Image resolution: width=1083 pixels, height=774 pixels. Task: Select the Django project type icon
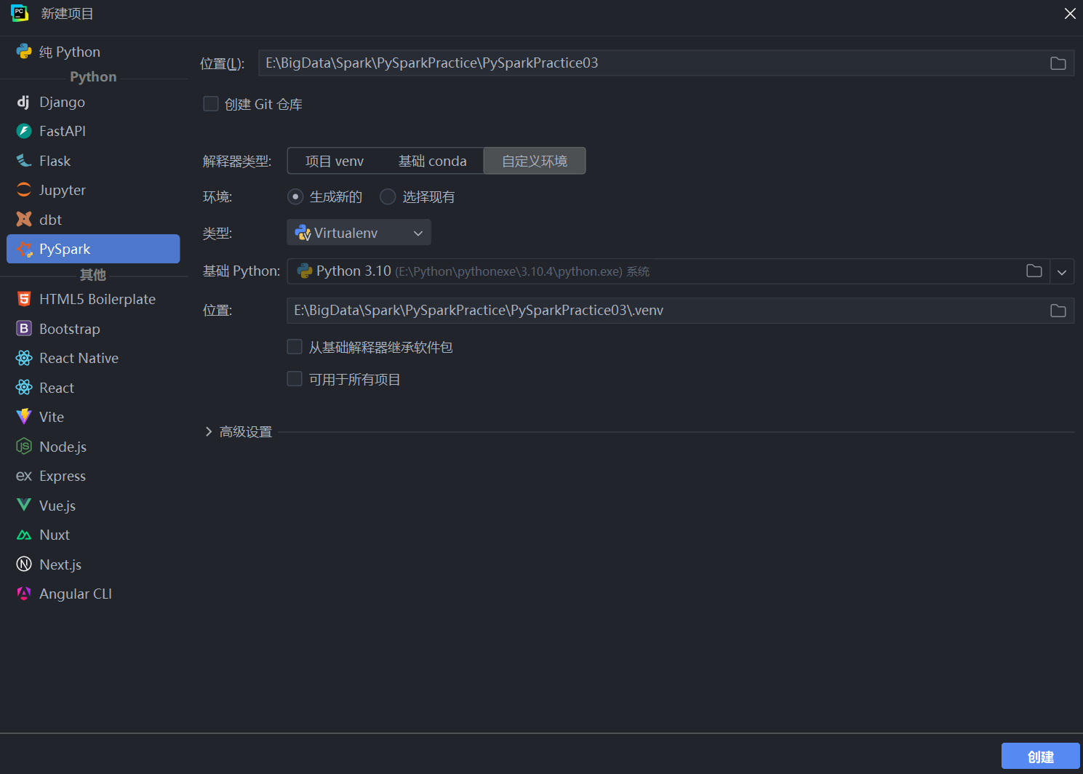click(x=23, y=102)
